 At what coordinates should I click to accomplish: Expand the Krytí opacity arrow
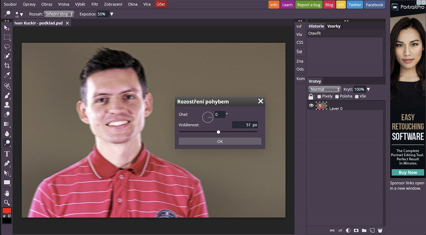pos(368,89)
